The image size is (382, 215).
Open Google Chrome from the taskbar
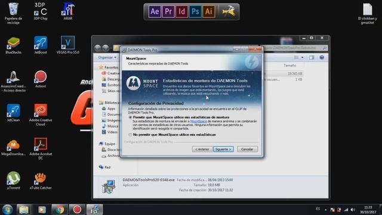pyautogui.click(x=60, y=210)
